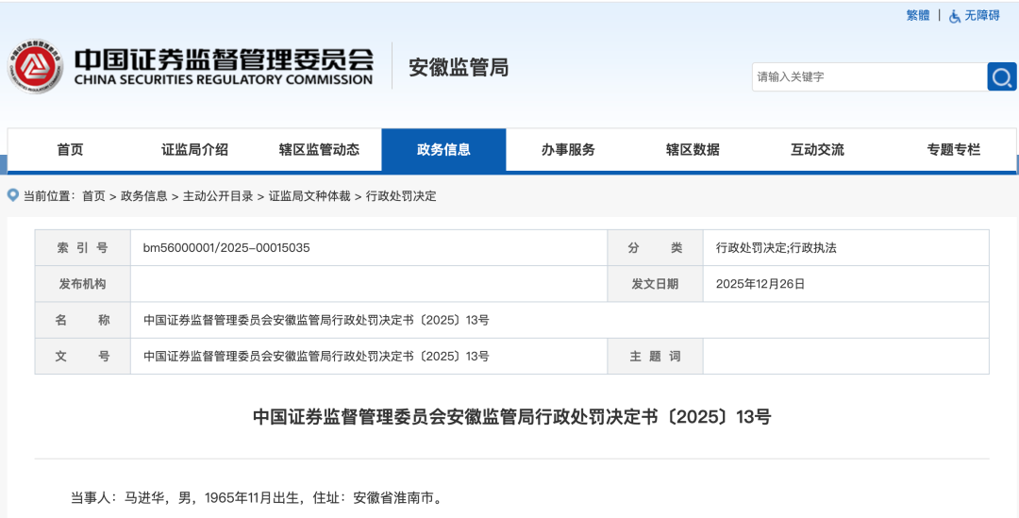Click the CSRC red emblem logo
The image size is (1019, 518).
35,66
